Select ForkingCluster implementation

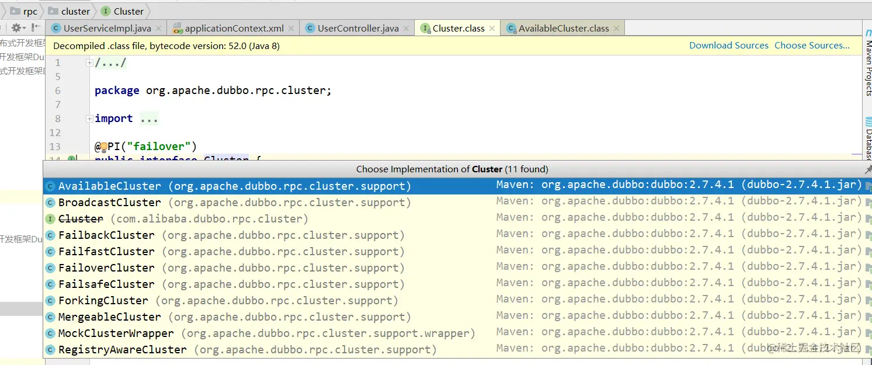(457, 300)
